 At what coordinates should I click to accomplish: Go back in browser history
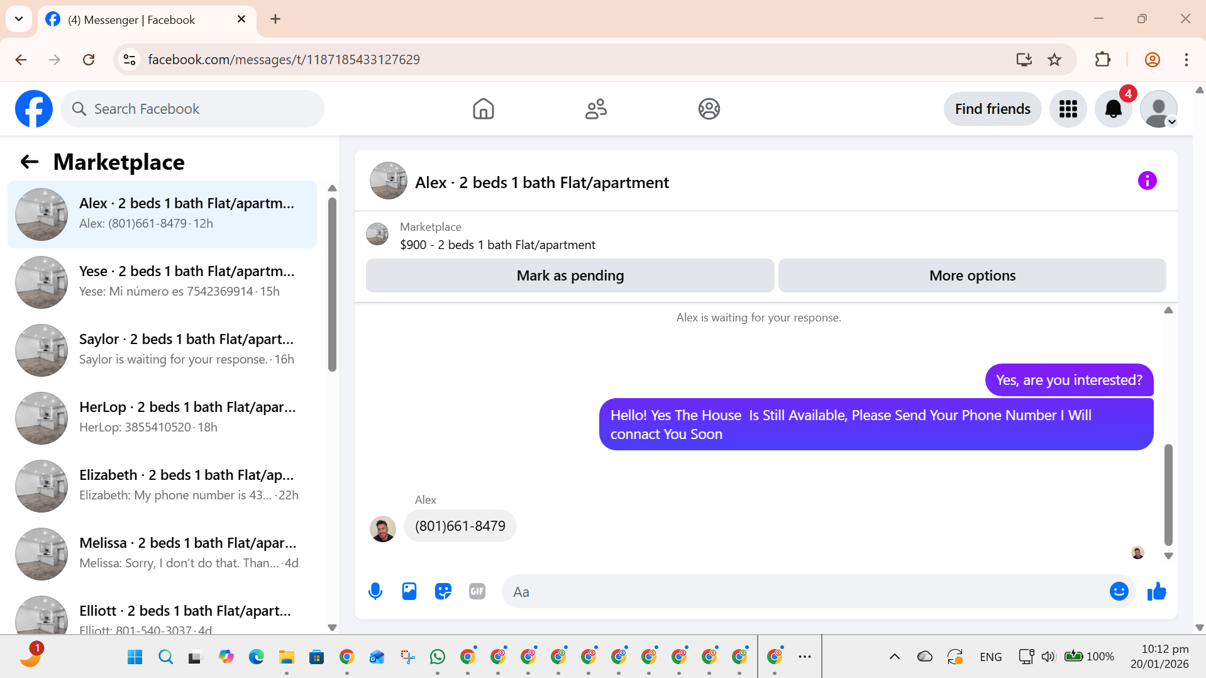tap(21, 60)
